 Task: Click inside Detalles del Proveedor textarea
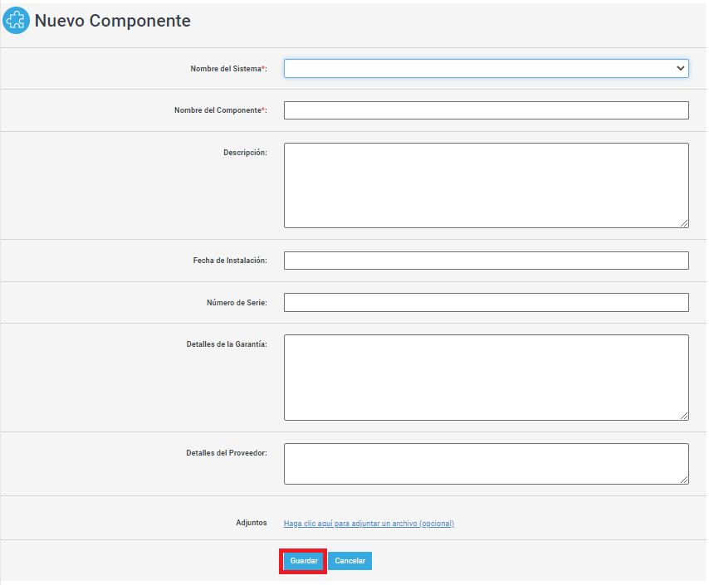(x=486, y=464)
